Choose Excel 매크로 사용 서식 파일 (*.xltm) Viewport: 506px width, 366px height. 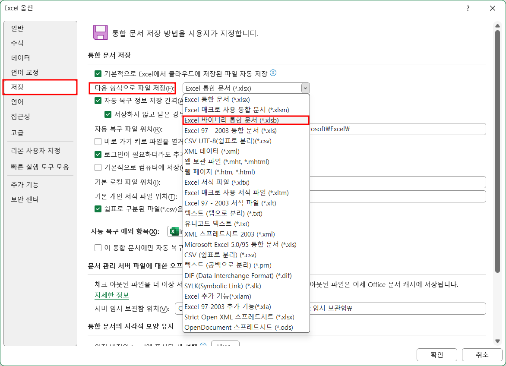(246, 192)
